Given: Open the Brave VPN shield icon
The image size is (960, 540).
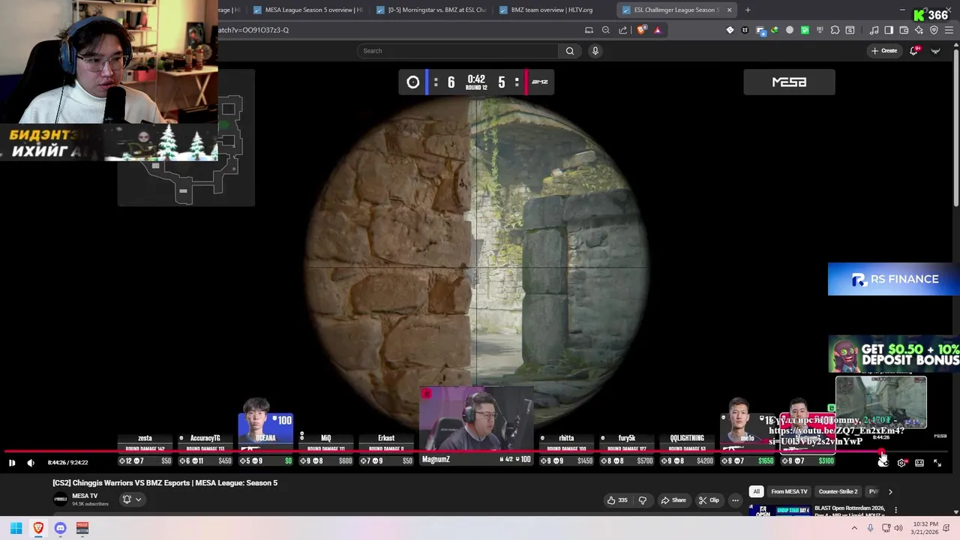Looking at the screenshot, I should tap(934, 30).
